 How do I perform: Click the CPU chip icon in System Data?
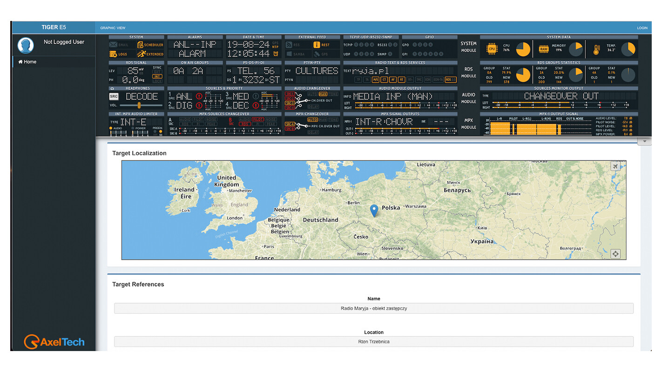click(x=491, y=48)
